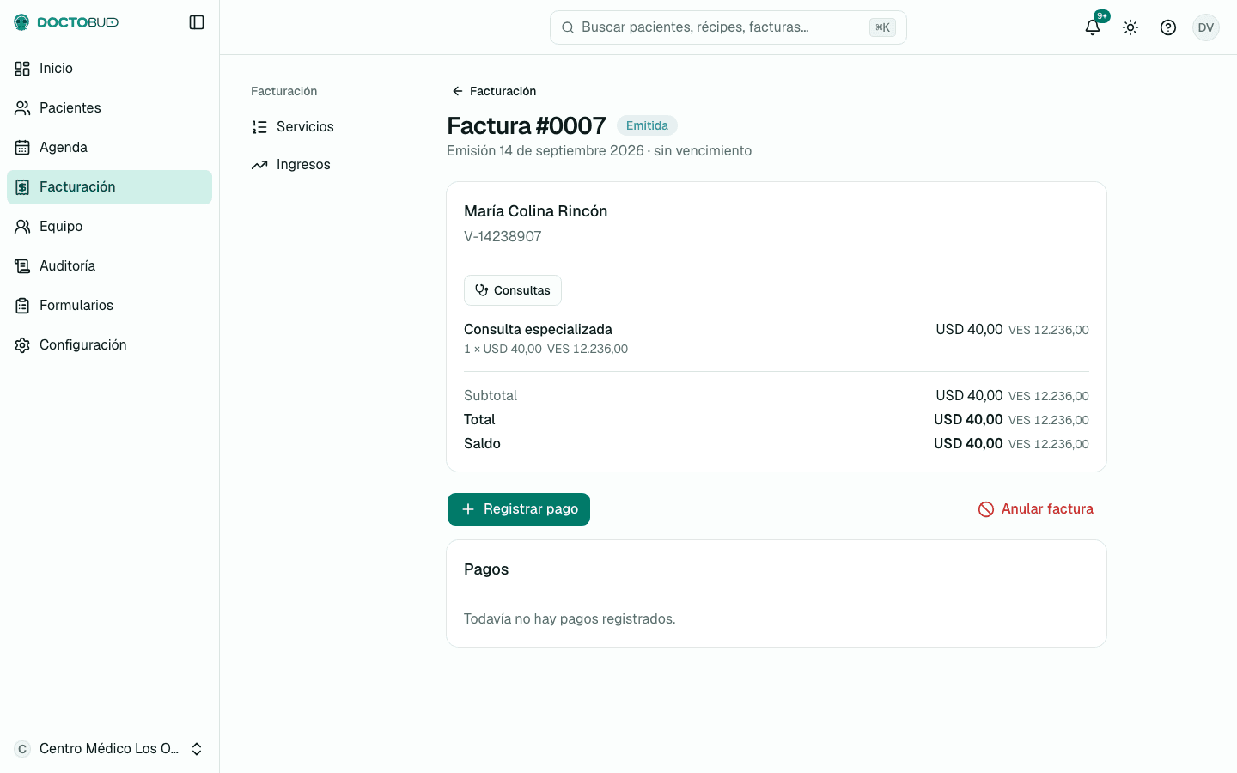1237x773 pixels.
Task: Go back to Facturación via arrow link
Action: 494,91
